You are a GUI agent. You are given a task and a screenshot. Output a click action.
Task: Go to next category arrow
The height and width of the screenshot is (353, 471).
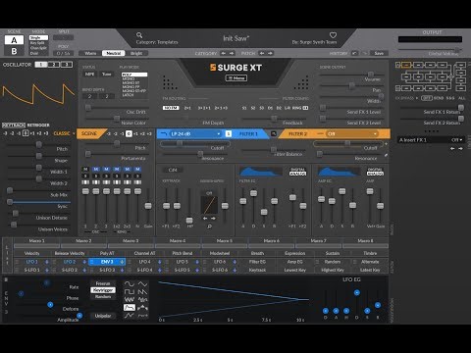click(x=232, y=53)
